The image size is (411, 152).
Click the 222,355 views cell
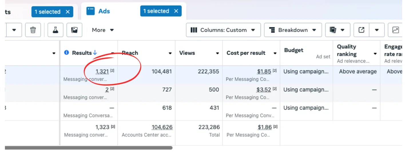pos(208,71)
